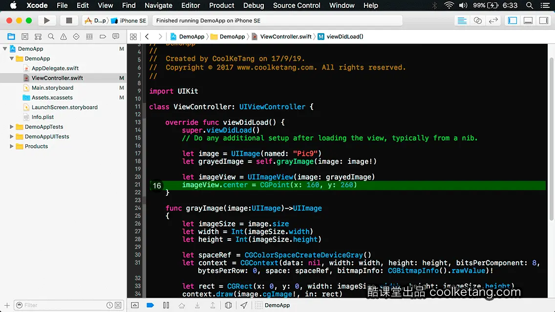
Task: Go forward in editor history
Action: click(x=160, y=37)
